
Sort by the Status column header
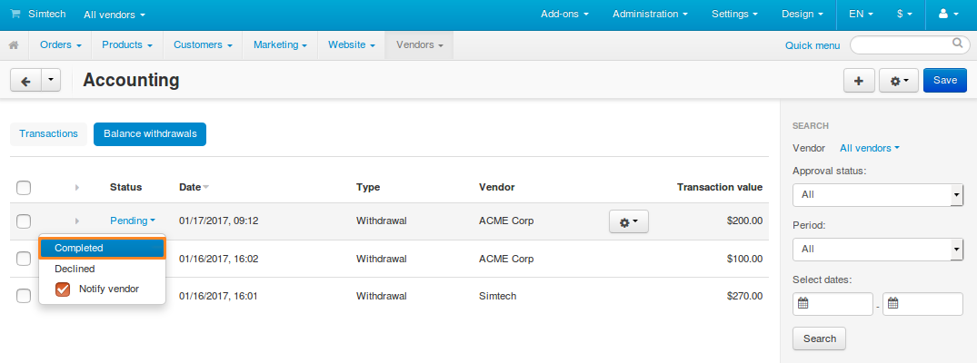tap(125, 187)
